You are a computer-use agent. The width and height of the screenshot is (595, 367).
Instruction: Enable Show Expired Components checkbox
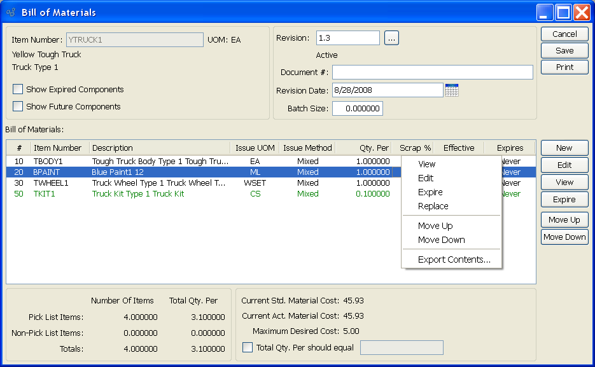[18, 90]
